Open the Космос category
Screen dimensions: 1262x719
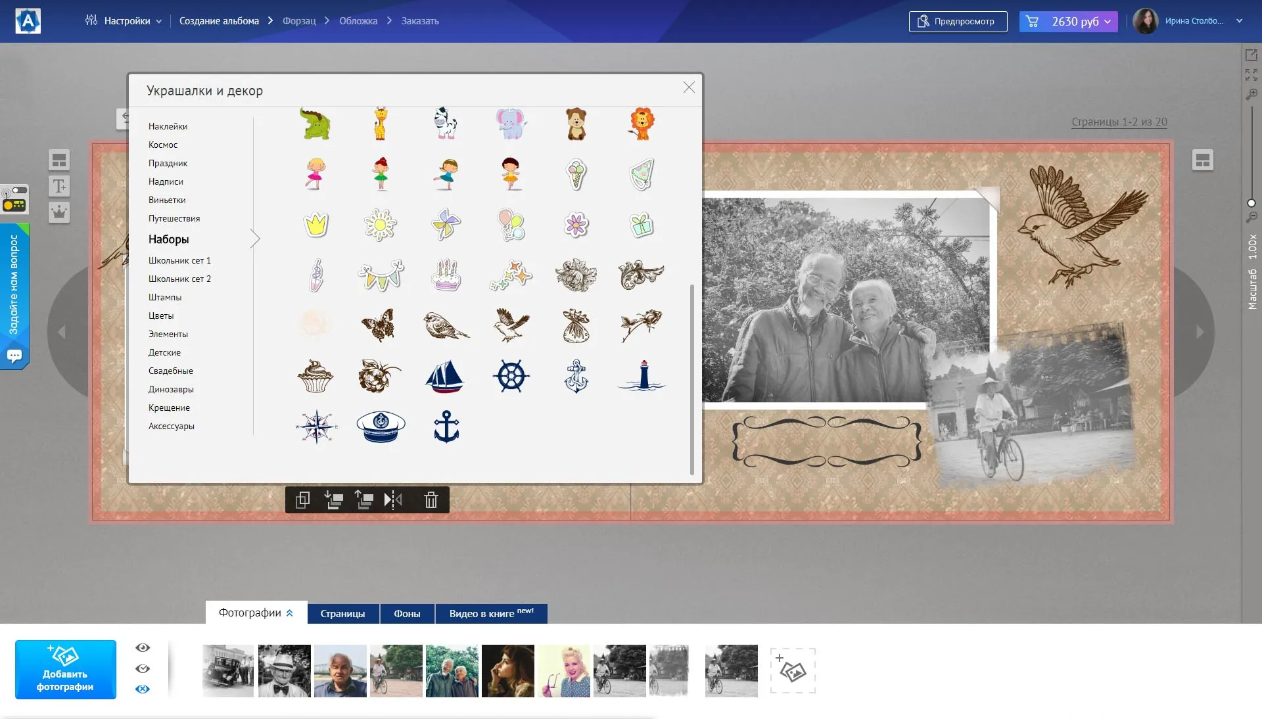tap(163, 145)
